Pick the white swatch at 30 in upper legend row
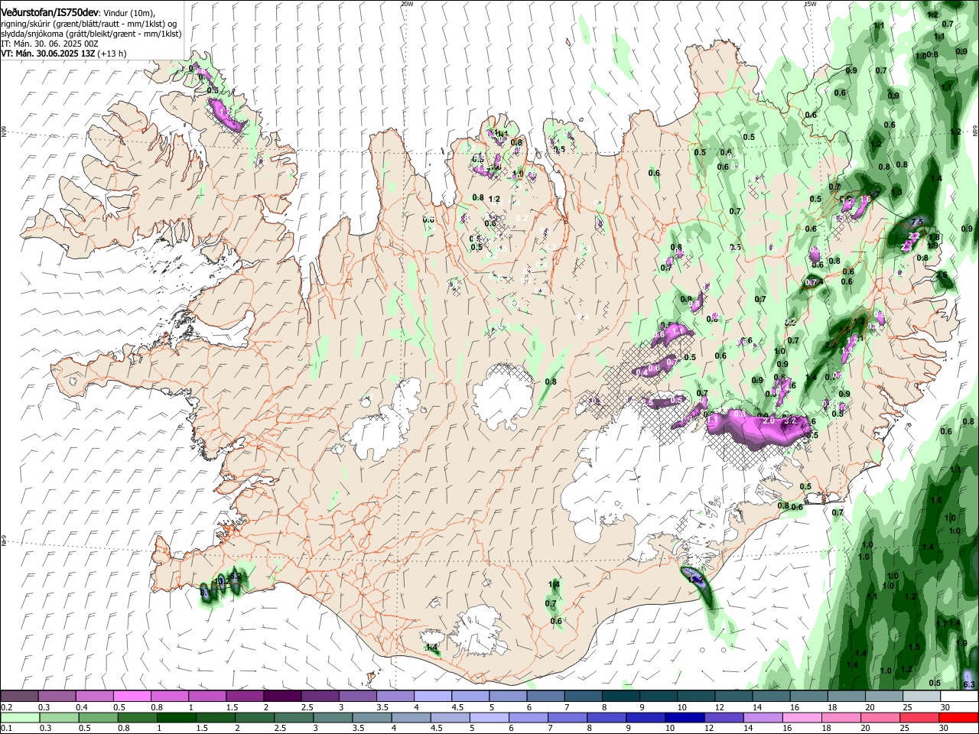Viewport: 979px width, 734px height. pos(959,697)
